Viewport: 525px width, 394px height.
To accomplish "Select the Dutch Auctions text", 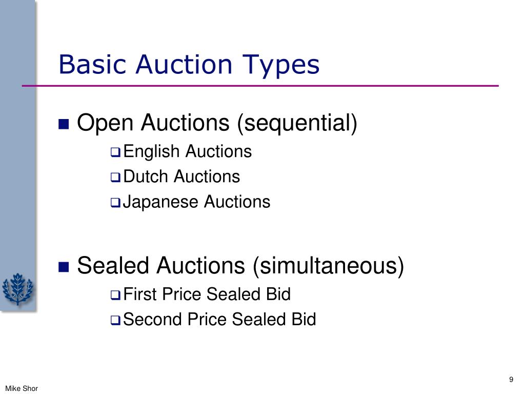I will [181, 176].
